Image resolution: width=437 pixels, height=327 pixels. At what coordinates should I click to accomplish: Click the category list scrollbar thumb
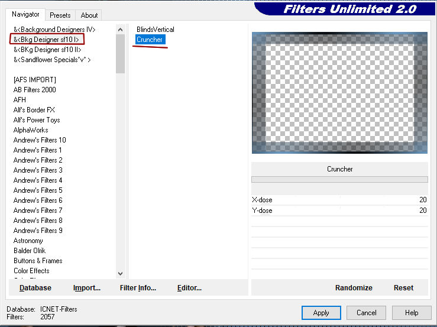(x=121, y=54)
